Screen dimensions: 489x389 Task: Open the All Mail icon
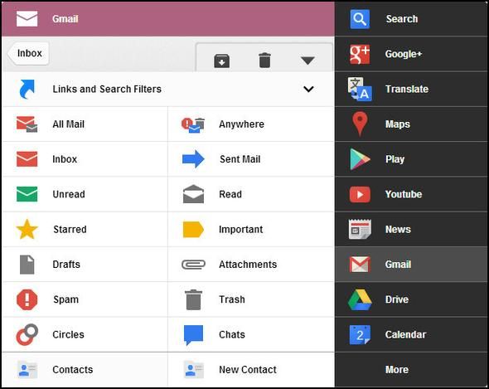(x=27, y=124)
